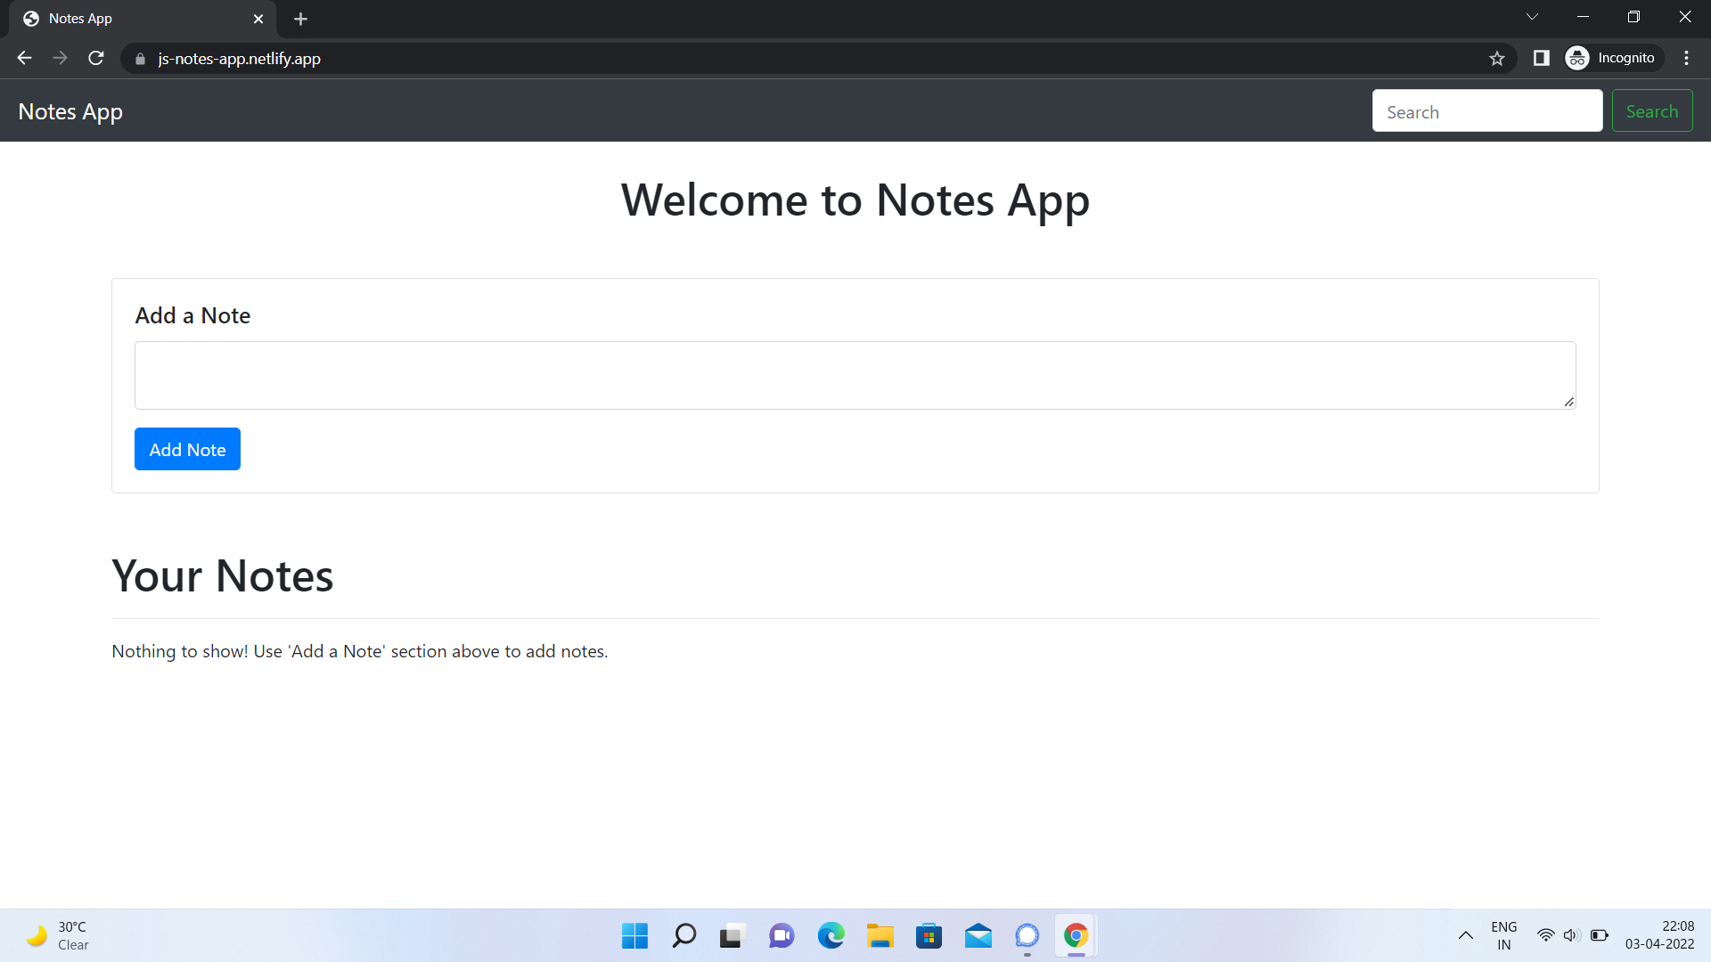This screenshot has width=1711, height=962.
Task: Click the battery tray icon
Action: click(1599, 935)
